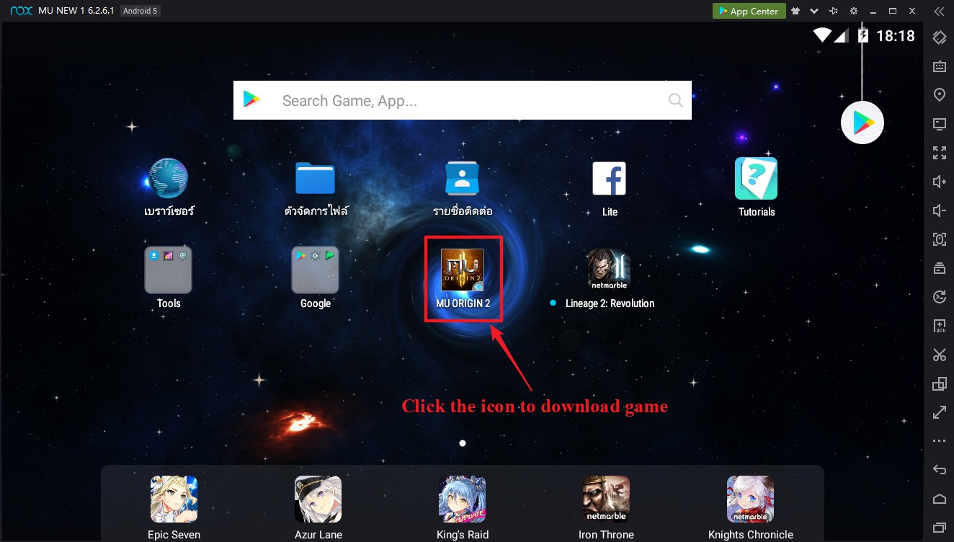Click the 'Android 5' badge in title bar
This screenshot has height=542, width=954.
point(139,11)
